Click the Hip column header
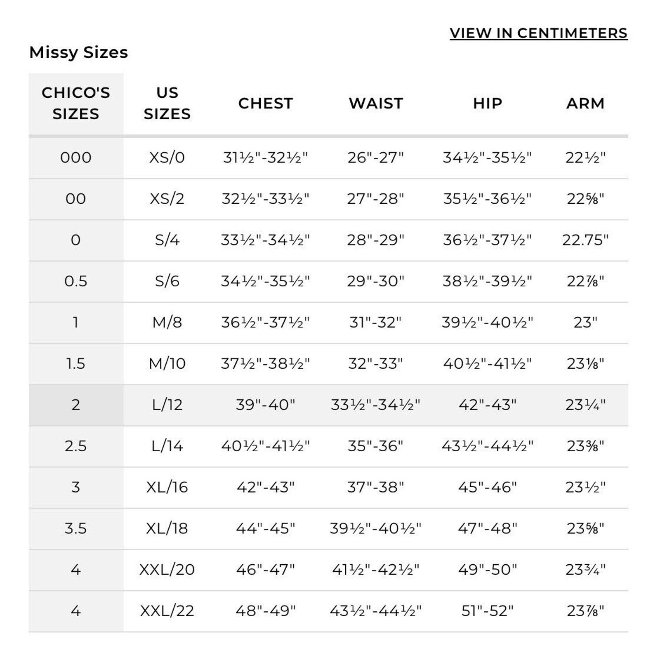Image resolution: width=660 pixels, height=660 pixels. (x=488, y=103)
